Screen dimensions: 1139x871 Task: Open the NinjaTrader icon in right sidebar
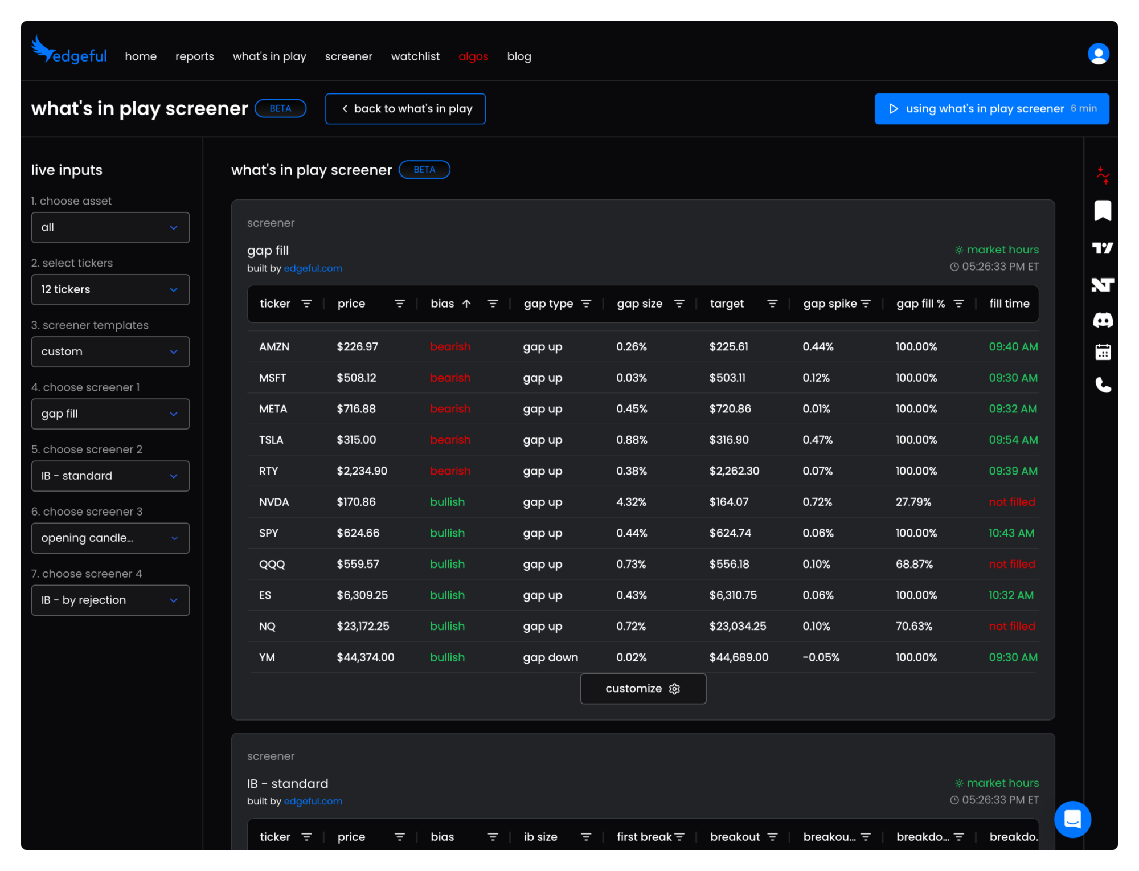pos(1103,285)
